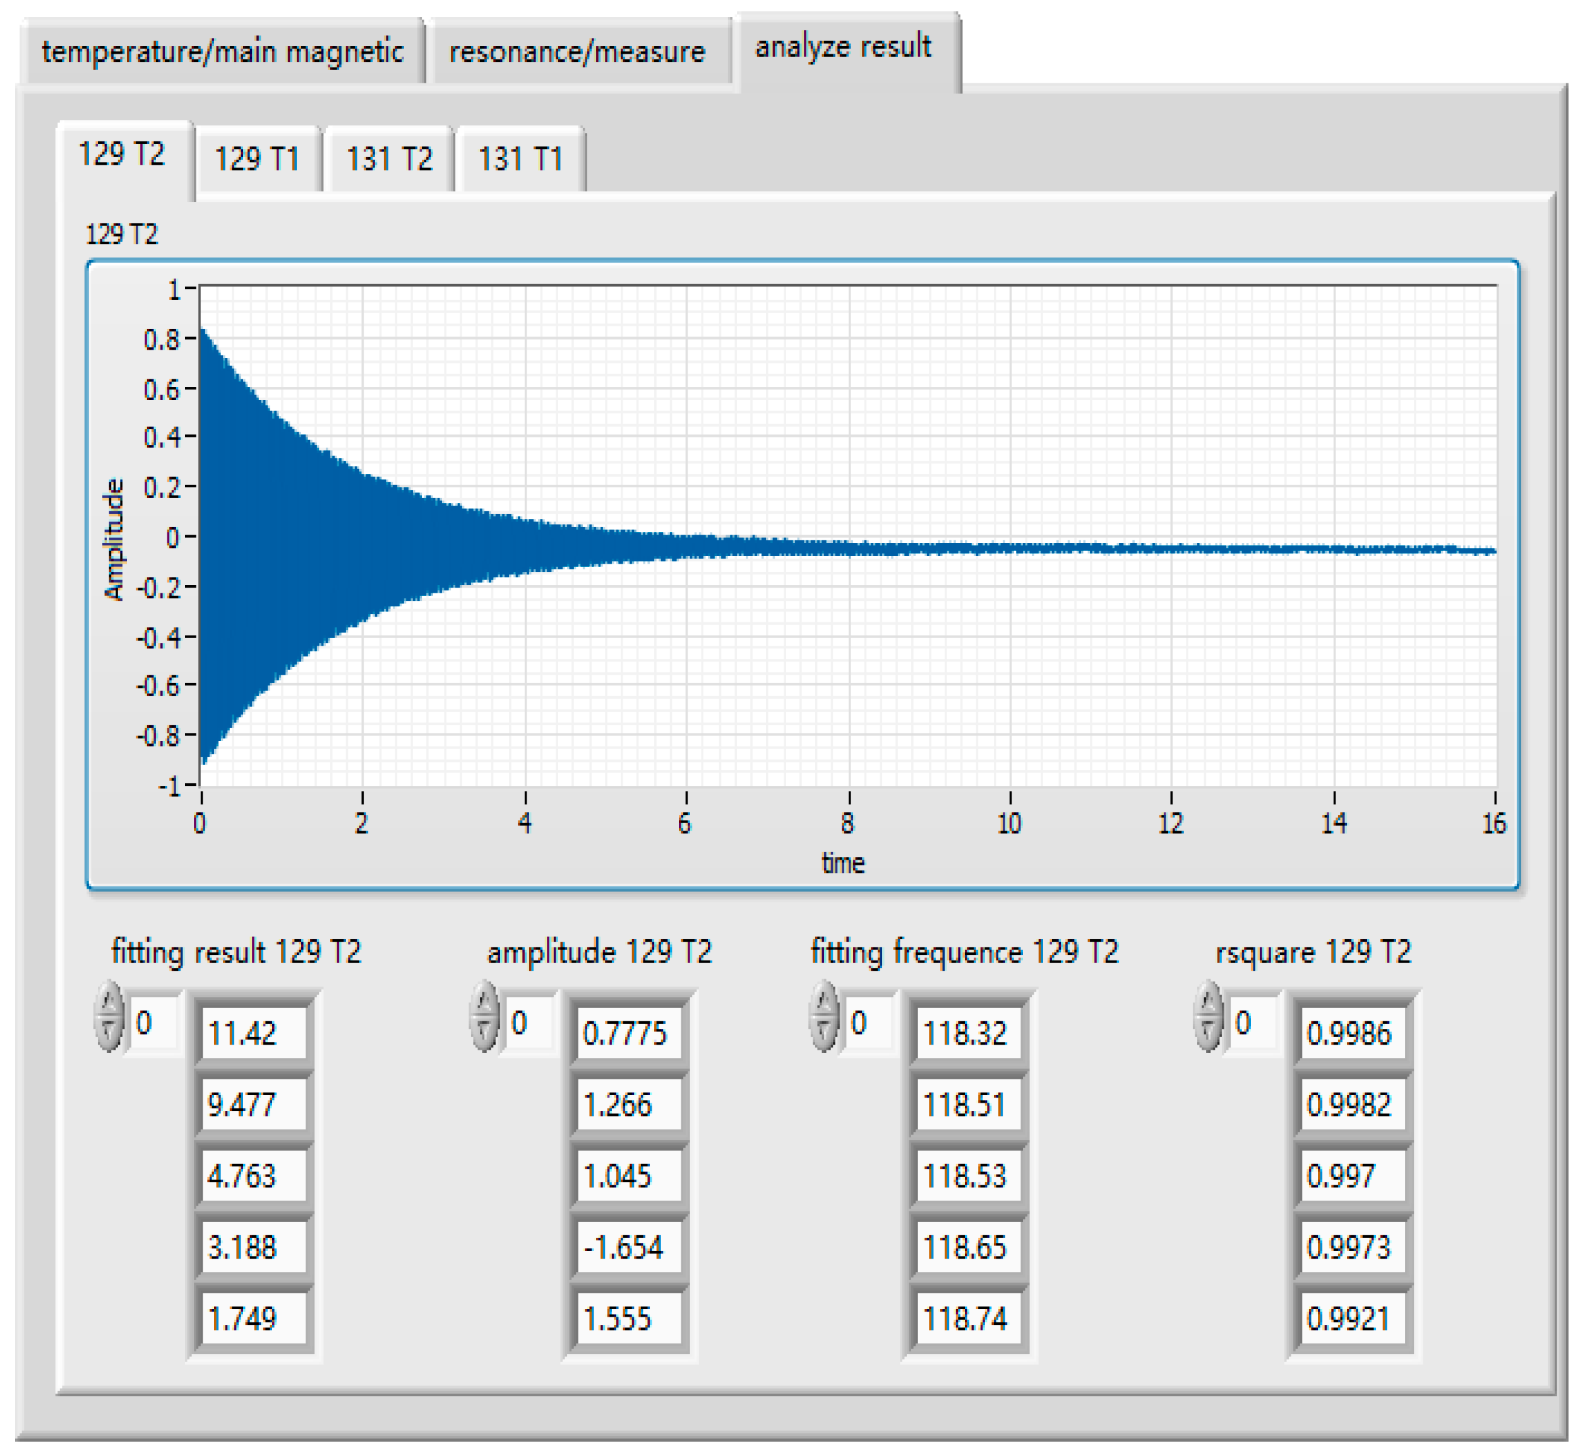This screenshot has height=1453, width=1578.
Task: Open the resonance/measure tab
Action: [577, 52]
